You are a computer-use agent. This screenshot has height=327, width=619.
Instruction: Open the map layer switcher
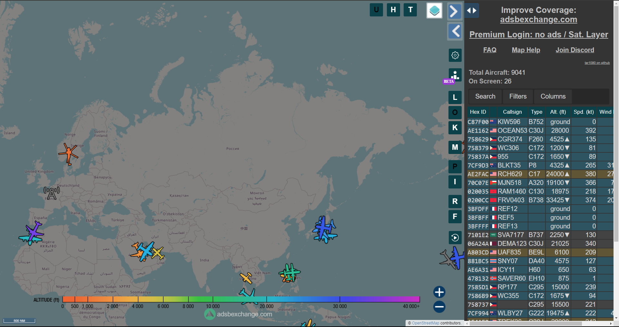(x=434, y=11)
